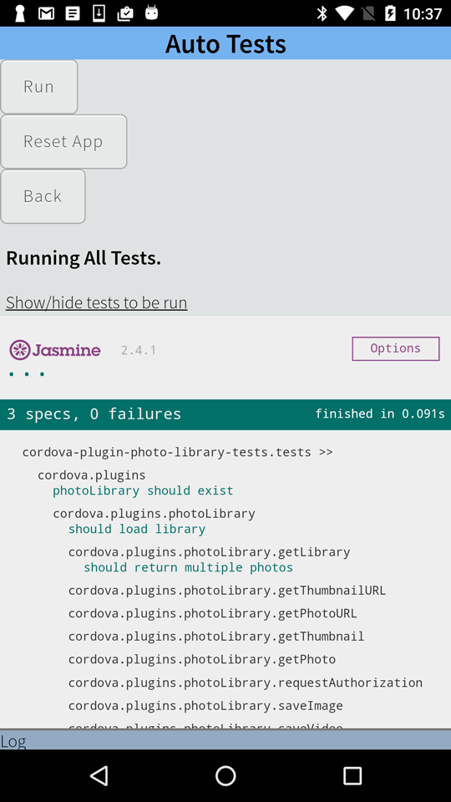Tap the Gmail notification icon

coord(46,13)
